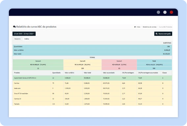Click the Curva B totals header
The image size is (187, 126).
pos(83,61)
